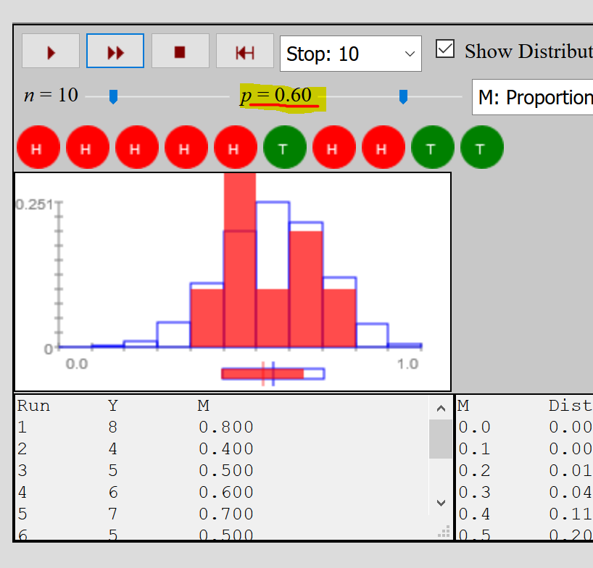This screenshot has width=593, height=568.
Task: Click the fast-forward run button
Action: [115, 51]
